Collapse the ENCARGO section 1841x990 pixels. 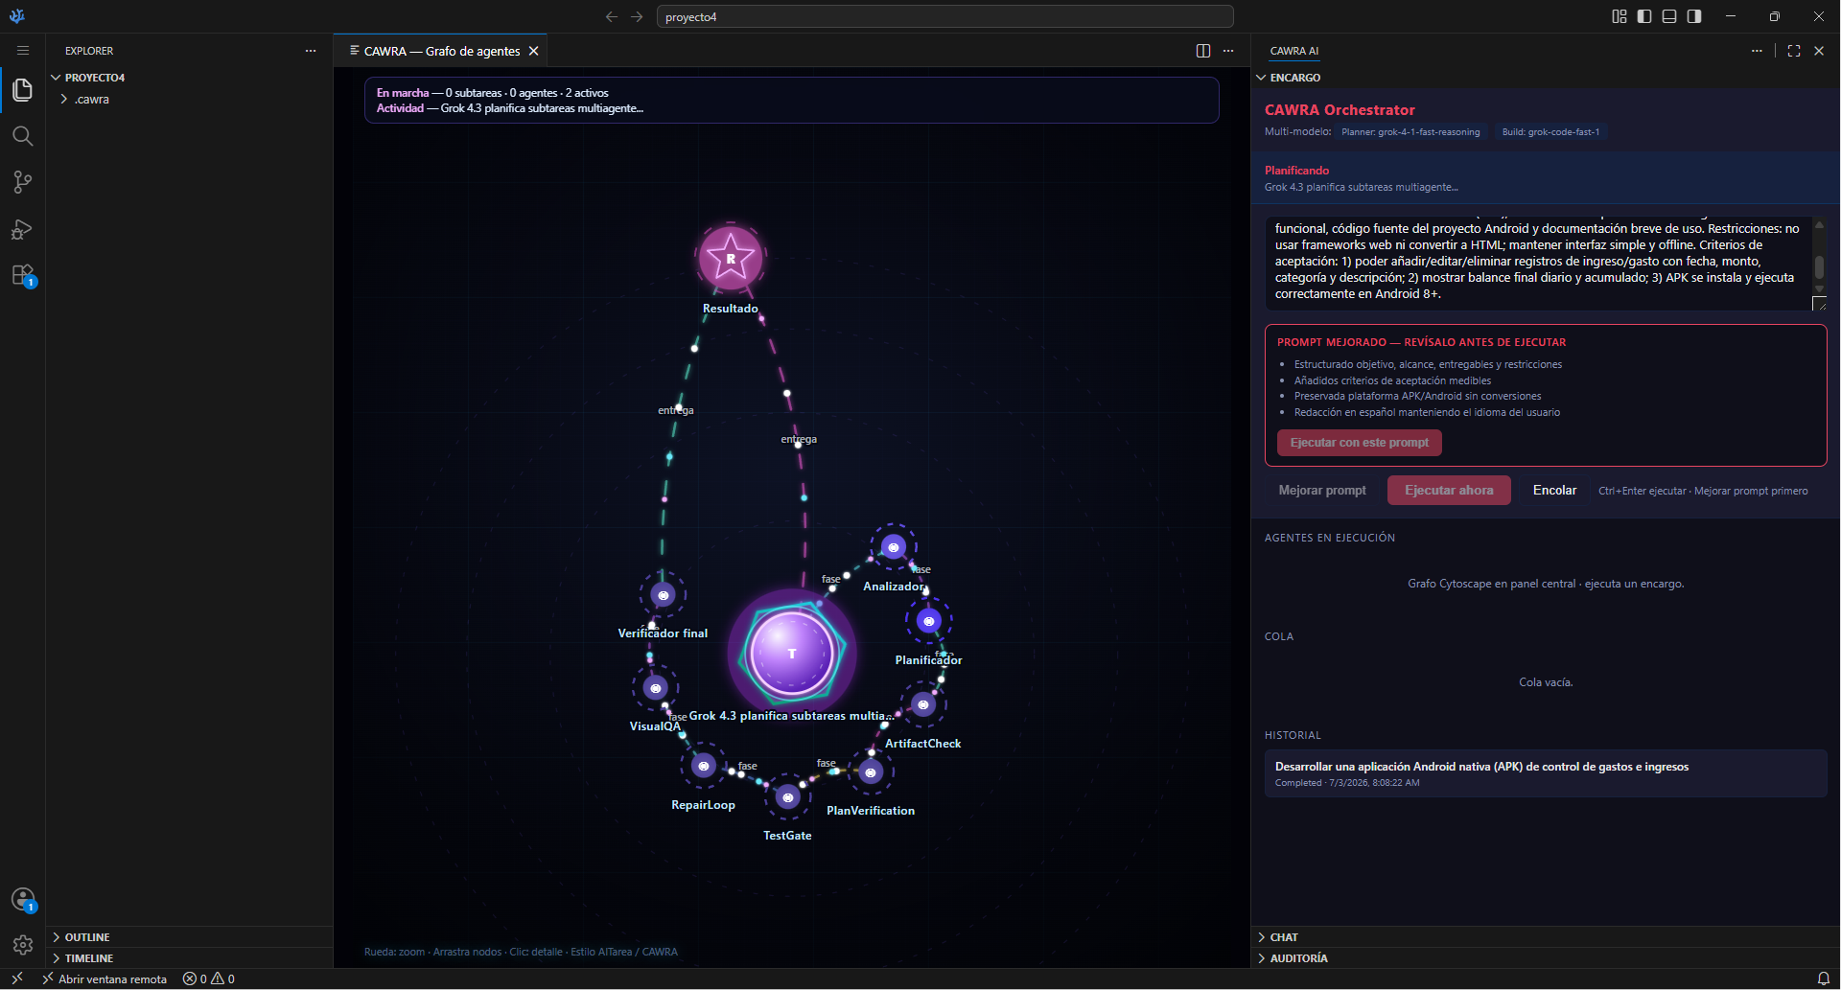1294,78
